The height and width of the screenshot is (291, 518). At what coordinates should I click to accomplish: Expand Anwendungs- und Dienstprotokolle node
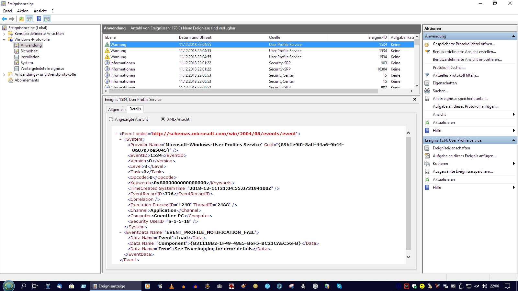(4, 74)
